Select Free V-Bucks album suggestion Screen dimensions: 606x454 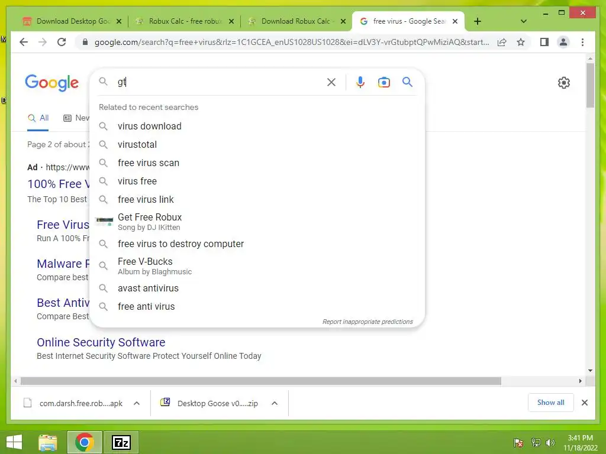(257, 266)
